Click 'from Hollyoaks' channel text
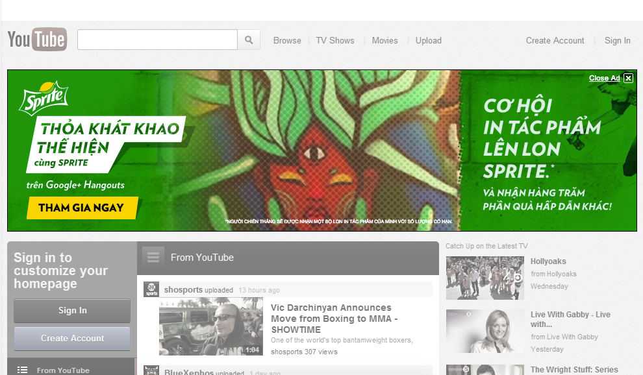The height and width of the screenshot is (375, 643). click(553, 274)
